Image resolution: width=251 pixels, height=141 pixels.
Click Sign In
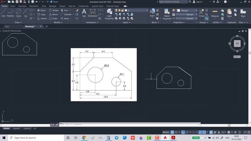click(x=197, y=2)
